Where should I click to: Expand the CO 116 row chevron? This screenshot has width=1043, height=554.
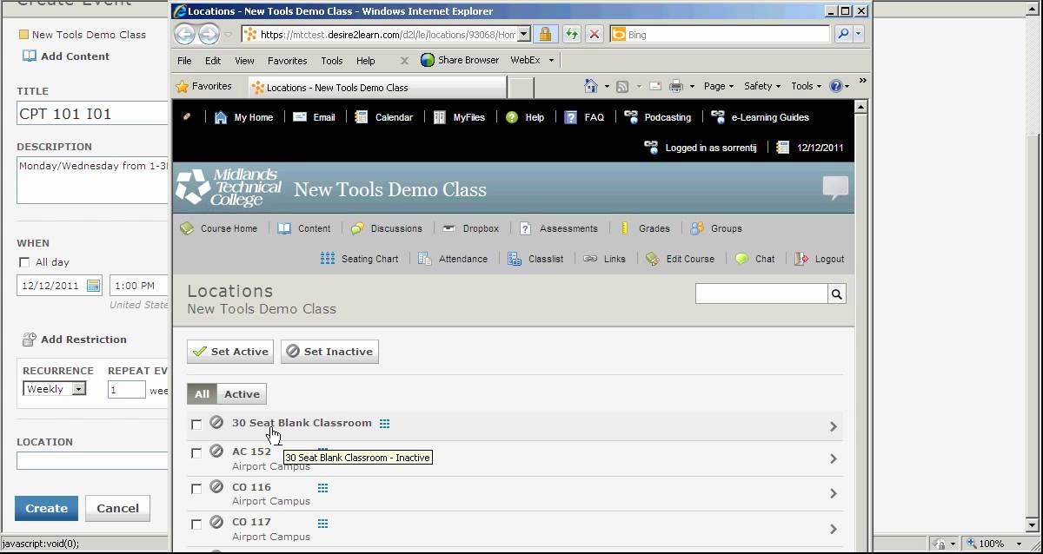point(833,493)
